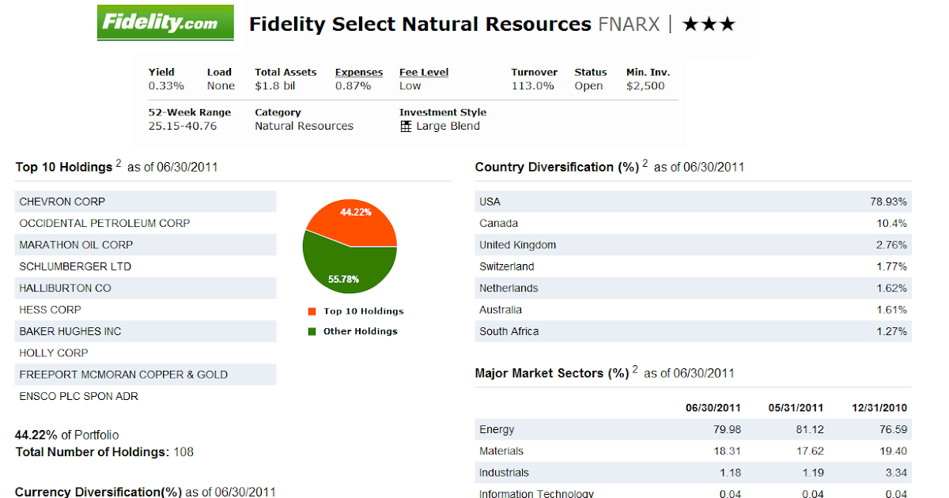Click the 06/30/2011 column header
The image size is (949, 498).
point(713,408)
